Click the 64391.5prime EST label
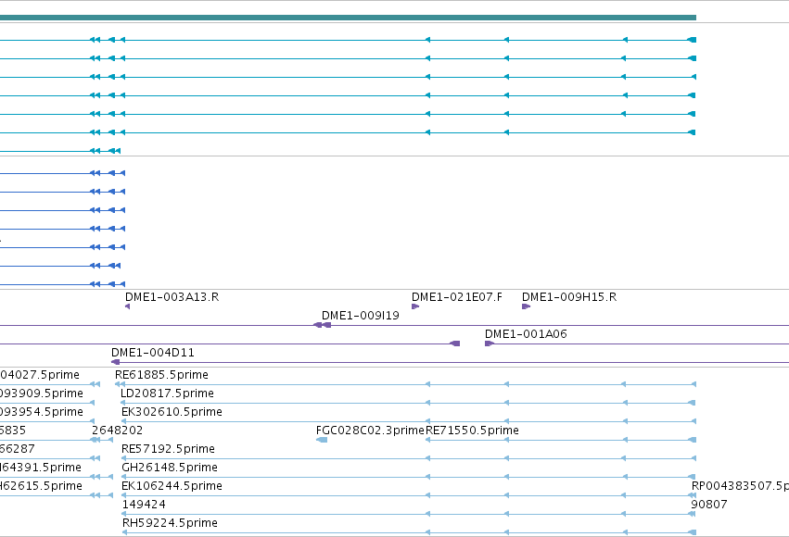This screenshot has height=537, width=789. tap(41, 468)
